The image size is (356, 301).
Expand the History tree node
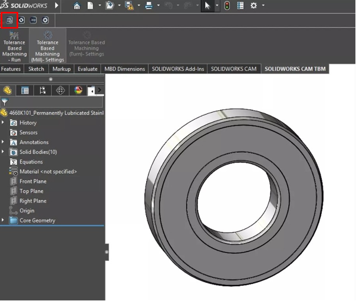[4, 123]
